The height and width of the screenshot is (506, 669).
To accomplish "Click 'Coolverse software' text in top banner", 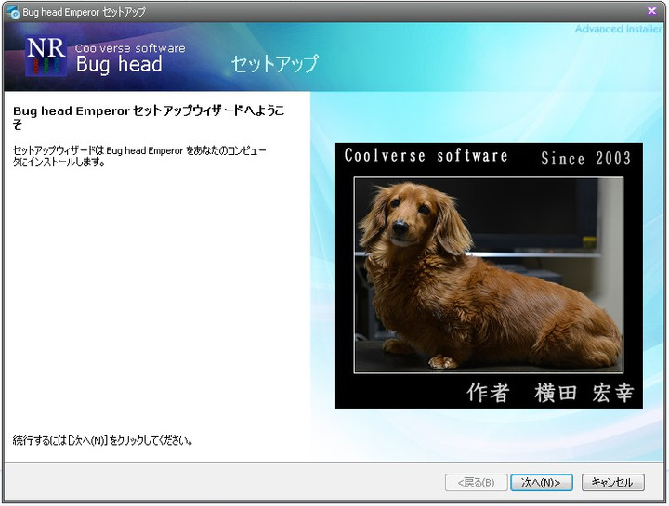I will coord(130,48).
